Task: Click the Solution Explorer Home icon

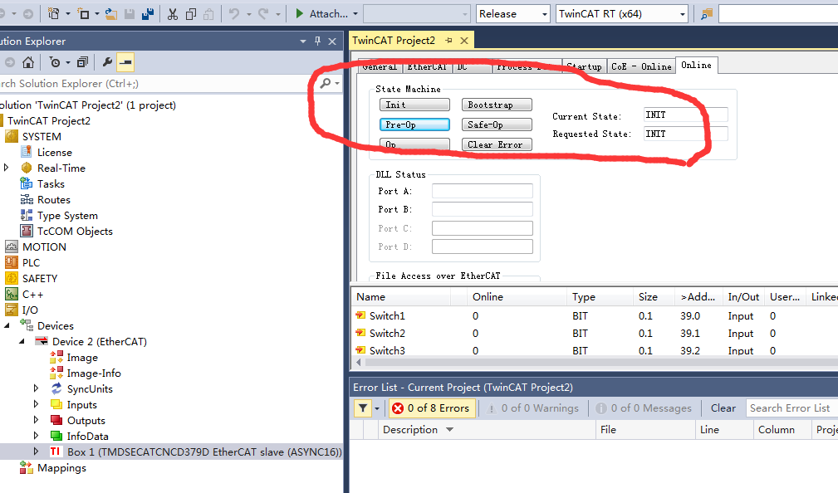Action: coord(28,62)
